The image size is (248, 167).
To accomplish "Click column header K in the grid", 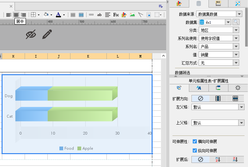I will [x=88, y=56].
